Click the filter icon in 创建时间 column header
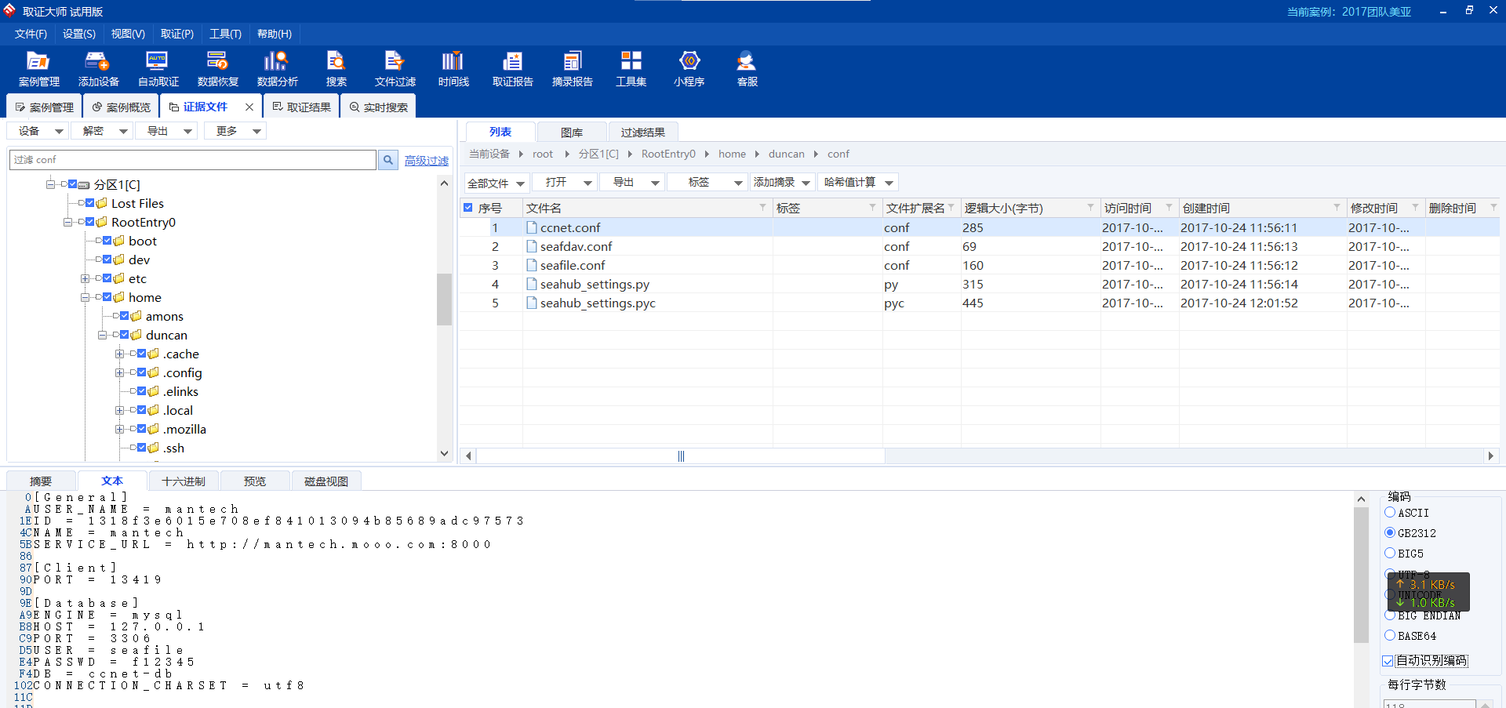1506x708 pixels. click(x=1337, y=208)
